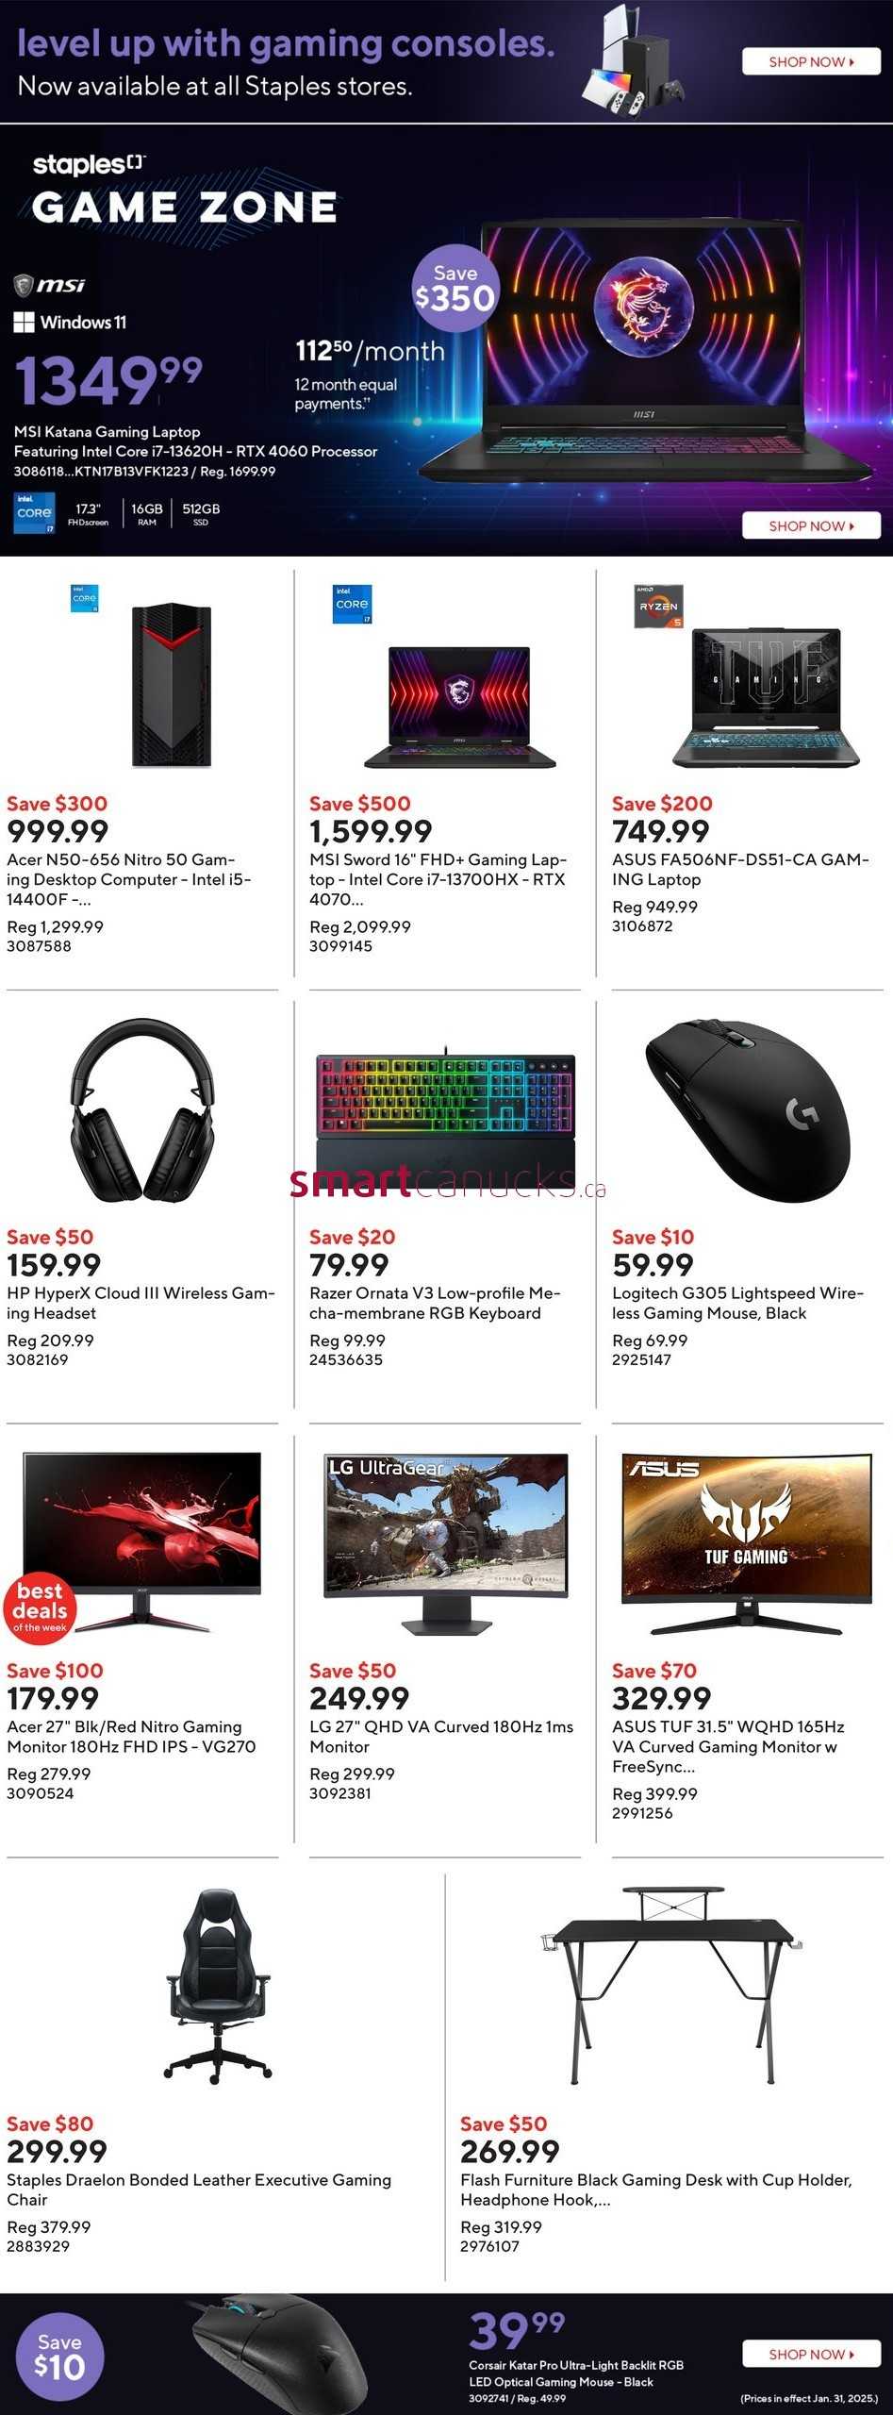The height and width of the screenshot is (2415, 893).
Task: Click the Intel Core i7 badge above MSI Sword laptop
Action: [352, 604]
